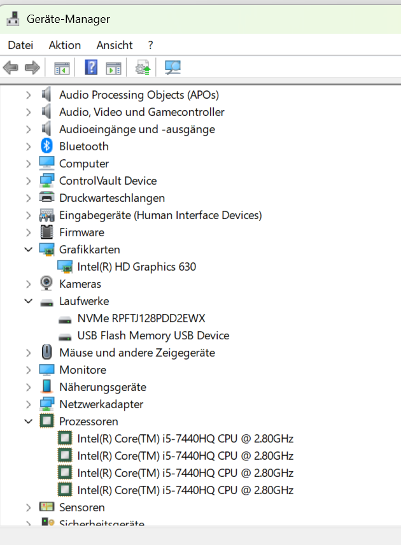This screenshot has height=545, width=401.
Task: Expand Audio, Video und Gamecontroller
Action: pyautogui.click(x=29, y=112)
